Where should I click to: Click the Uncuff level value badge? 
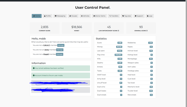121,83
